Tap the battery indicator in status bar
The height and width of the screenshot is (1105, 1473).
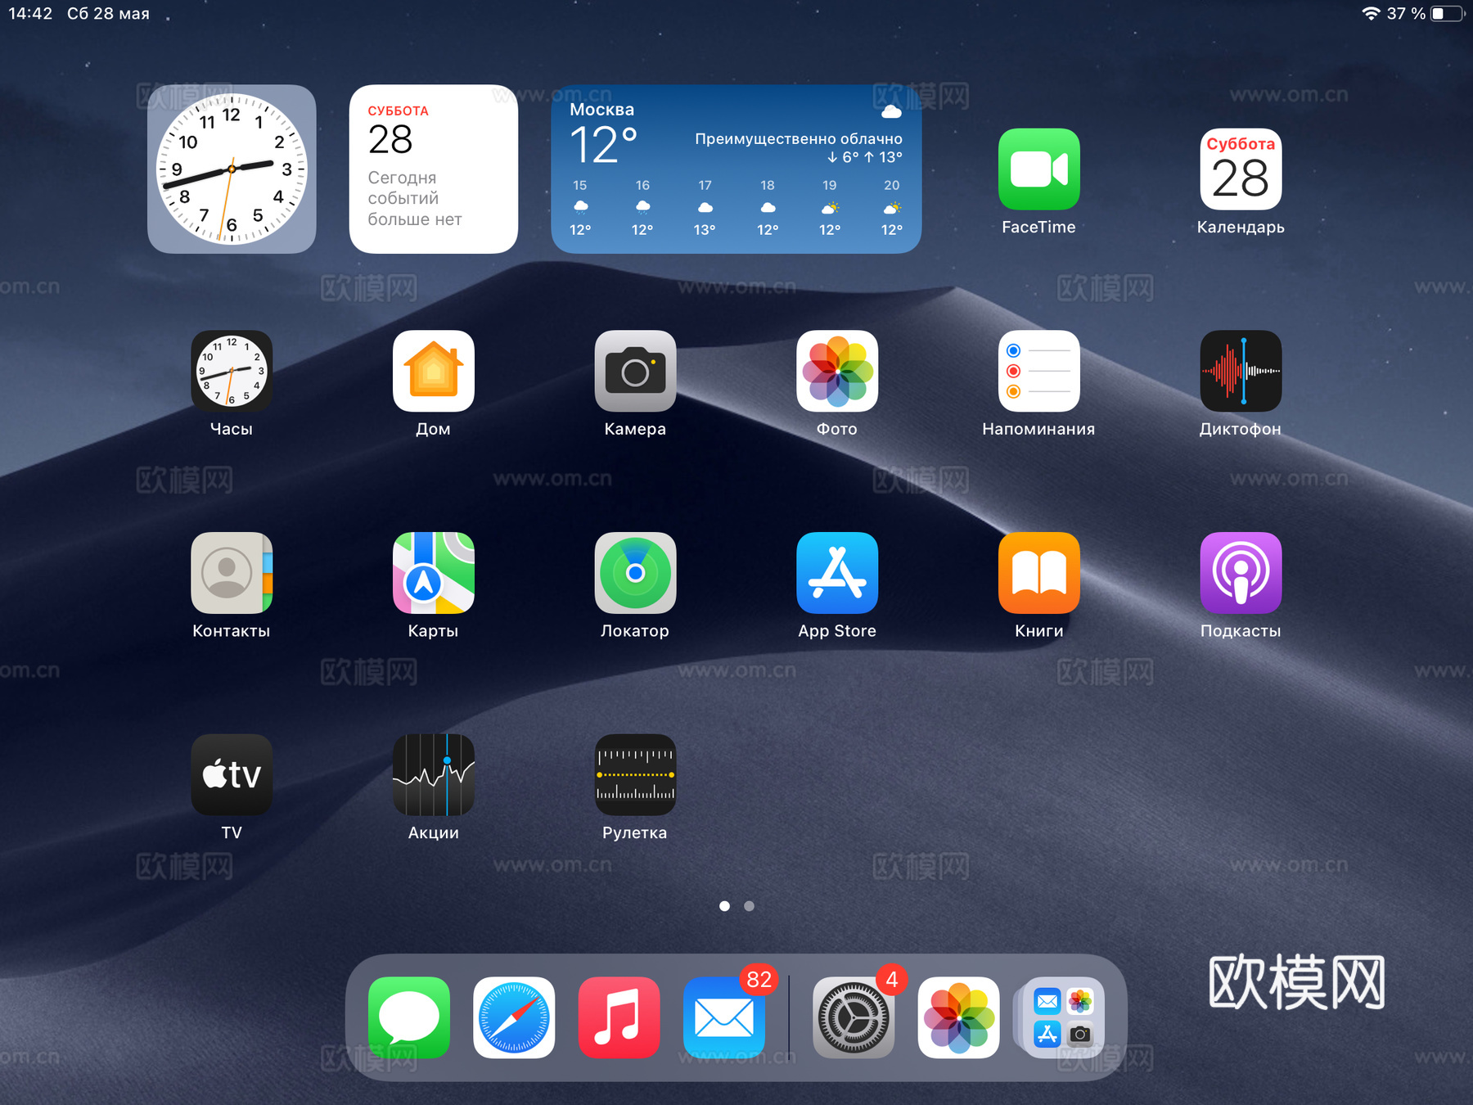[x=1447, y=14]
